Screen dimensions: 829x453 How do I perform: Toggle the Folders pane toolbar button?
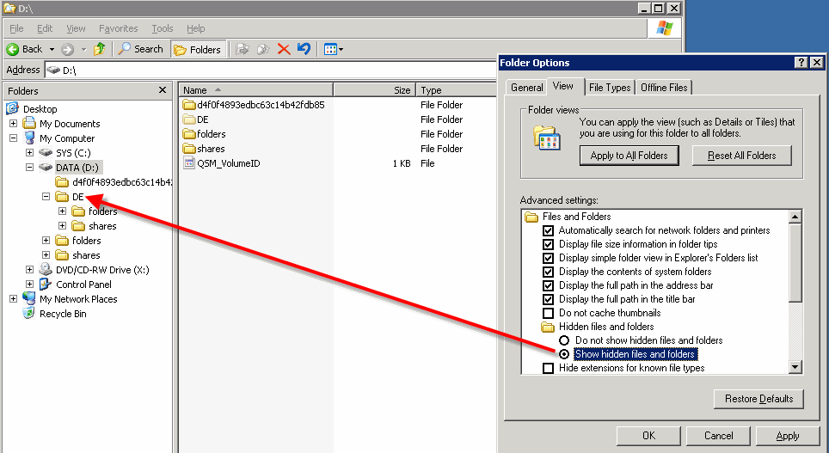point(197,50)
